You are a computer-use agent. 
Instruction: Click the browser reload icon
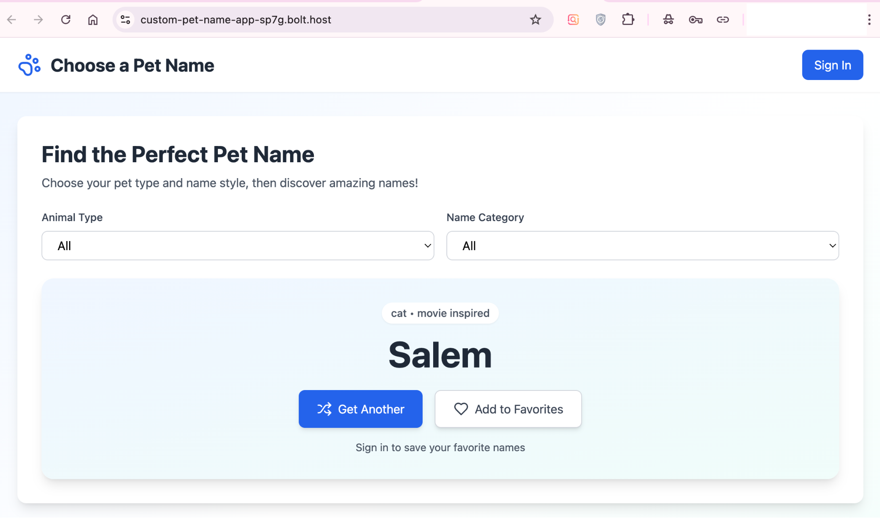(x=66, y=20)
